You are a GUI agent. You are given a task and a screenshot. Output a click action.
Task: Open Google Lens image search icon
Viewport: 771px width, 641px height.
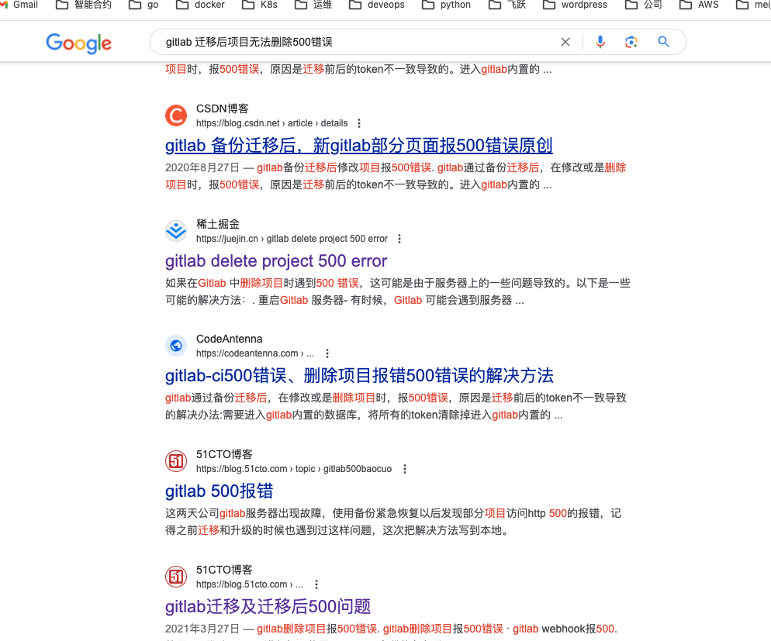click(631, 42)
